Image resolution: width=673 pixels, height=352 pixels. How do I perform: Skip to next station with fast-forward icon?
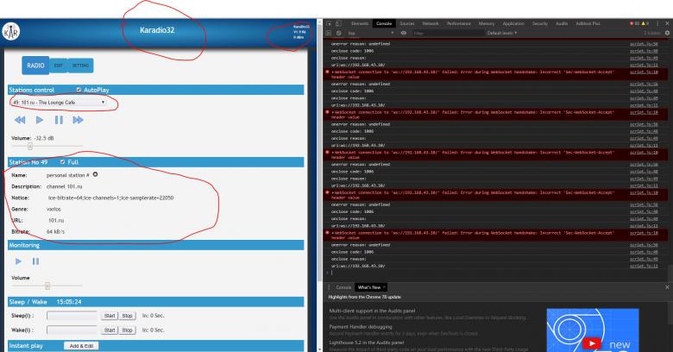click(x=79, y=120)
